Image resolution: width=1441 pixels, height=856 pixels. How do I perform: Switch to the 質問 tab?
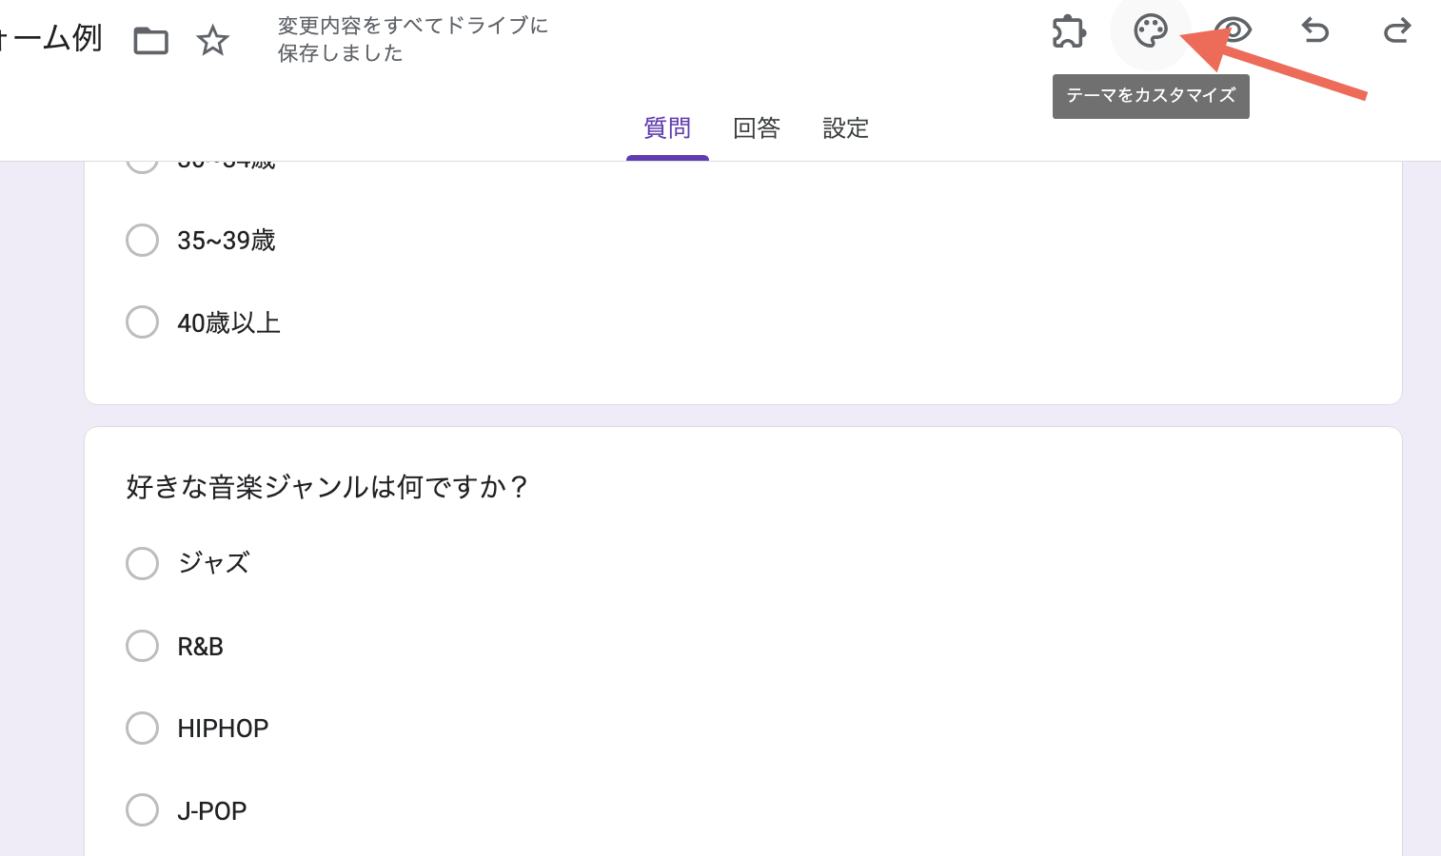click(667, 128)
